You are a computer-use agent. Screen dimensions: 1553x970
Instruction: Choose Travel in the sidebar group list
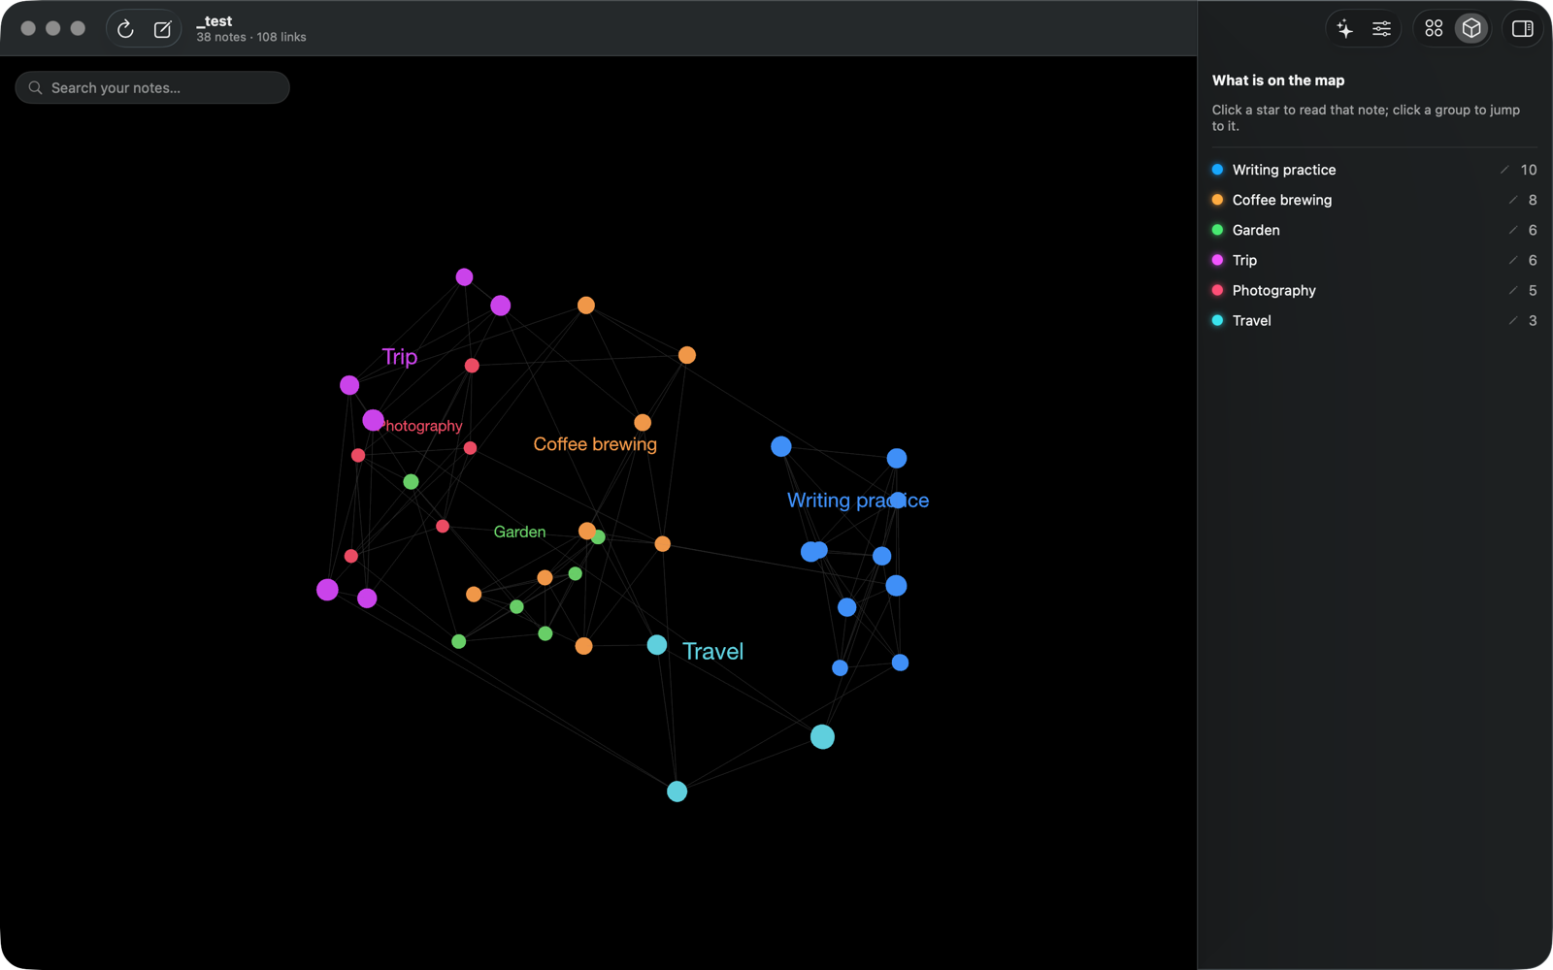(x=1373, y=320)
